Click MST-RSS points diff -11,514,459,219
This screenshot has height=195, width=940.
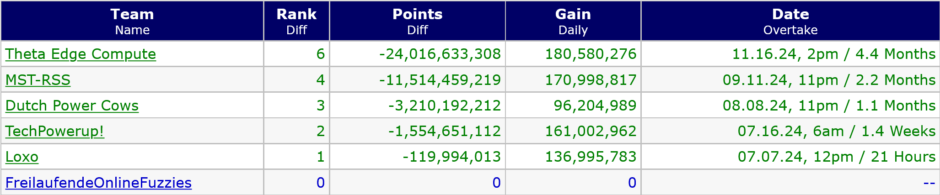pos(440,80)
